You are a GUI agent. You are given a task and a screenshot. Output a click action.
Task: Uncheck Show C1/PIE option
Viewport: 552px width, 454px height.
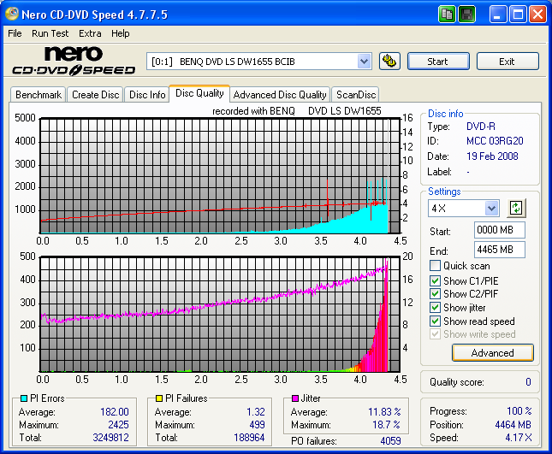coord(435,280)
